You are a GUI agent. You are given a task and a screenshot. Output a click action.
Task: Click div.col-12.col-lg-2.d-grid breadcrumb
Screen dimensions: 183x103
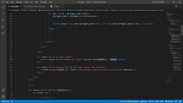(x=123, y=10)
